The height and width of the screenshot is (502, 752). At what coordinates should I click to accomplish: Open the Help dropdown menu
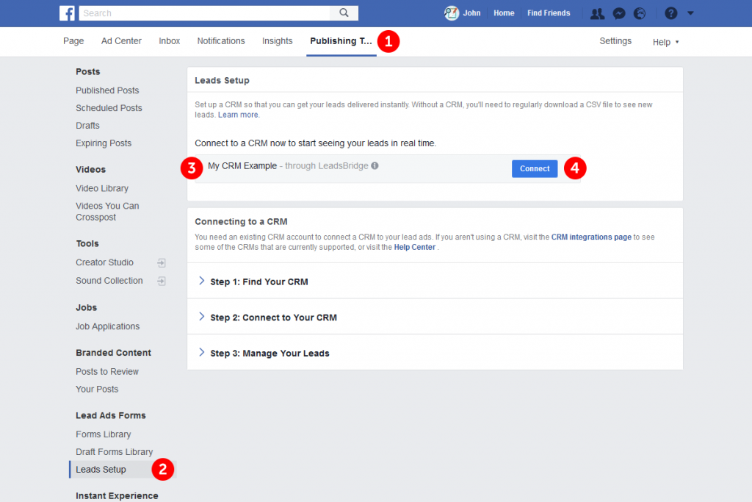click(665, 42)
